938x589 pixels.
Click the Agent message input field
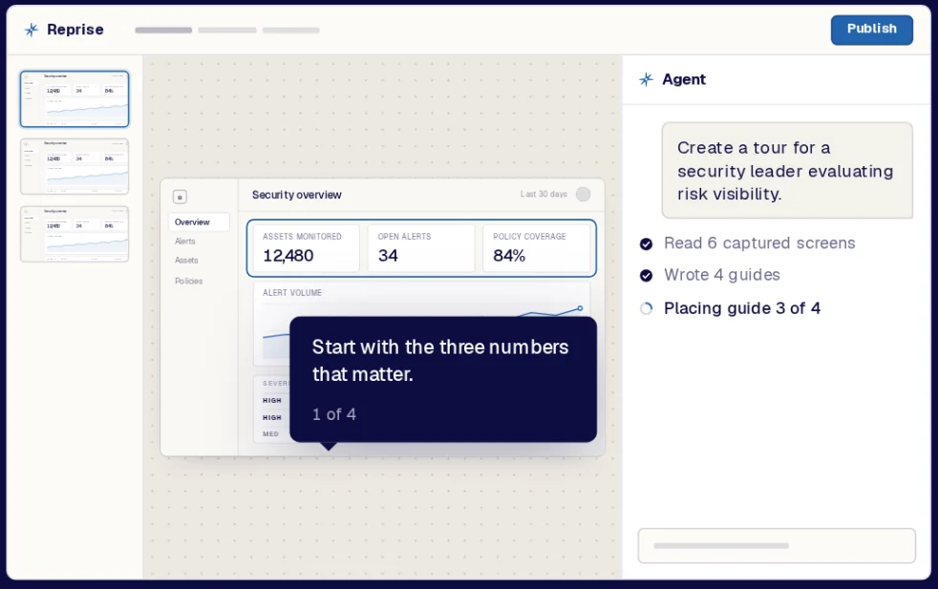(777, 545)
